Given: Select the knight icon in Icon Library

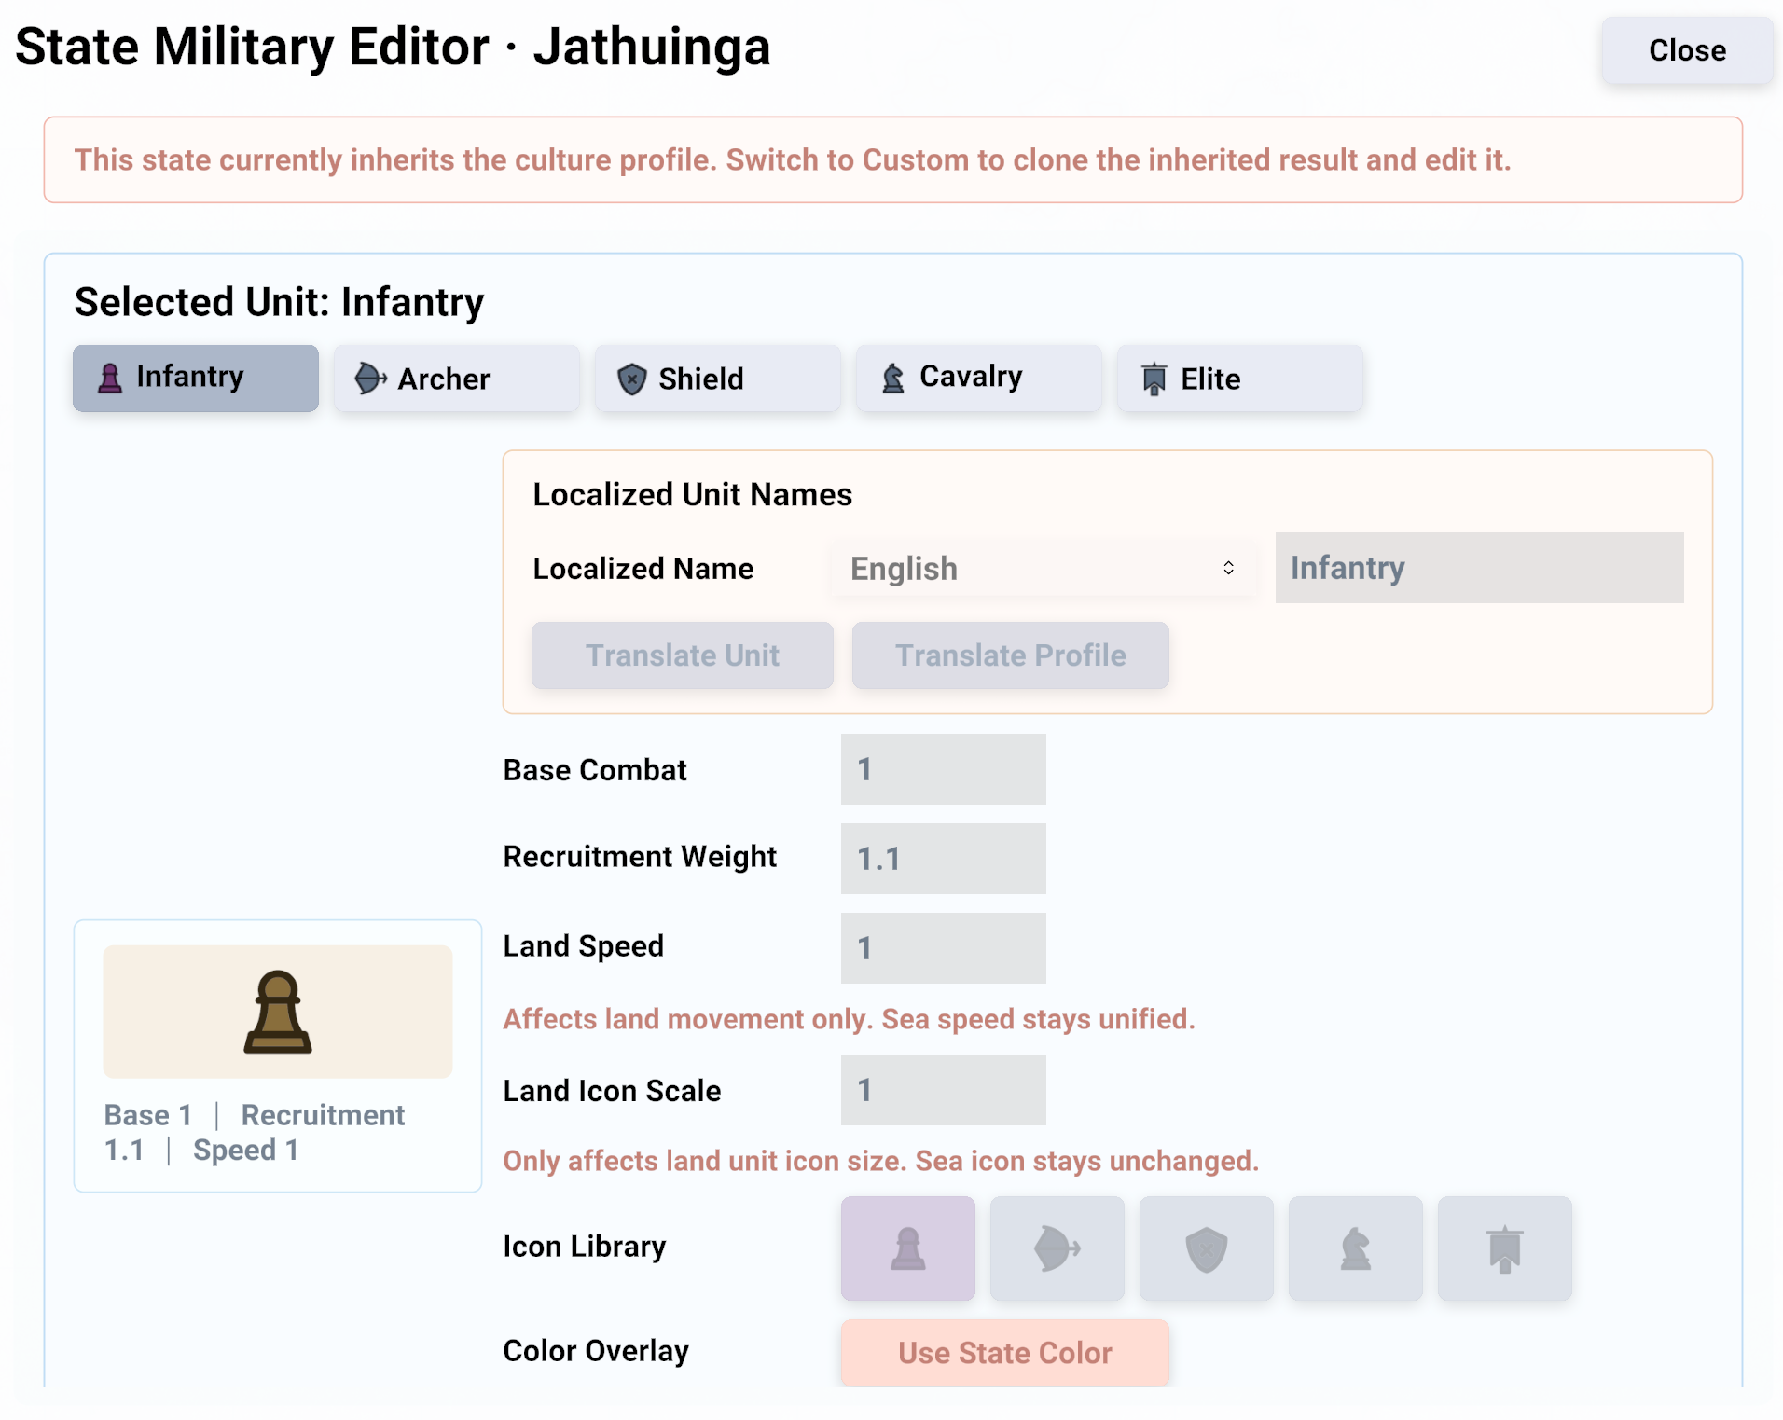Looking at the screenshot, I should [x=1355, y=1248].
